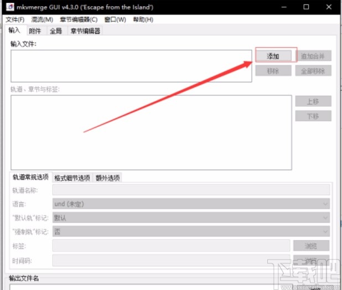This screenshot has height=290, width=342.
Task: Click the 添加 button to add files
Action: point(273,56)
